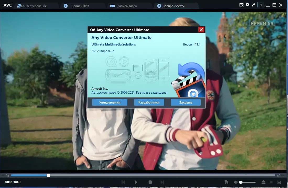Click the Уведомления button
This screenshot has height=188, width=288.
coord(110,102)
